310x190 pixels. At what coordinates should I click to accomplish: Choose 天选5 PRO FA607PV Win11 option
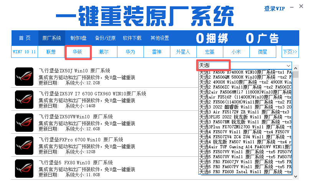tap(245, 167)
